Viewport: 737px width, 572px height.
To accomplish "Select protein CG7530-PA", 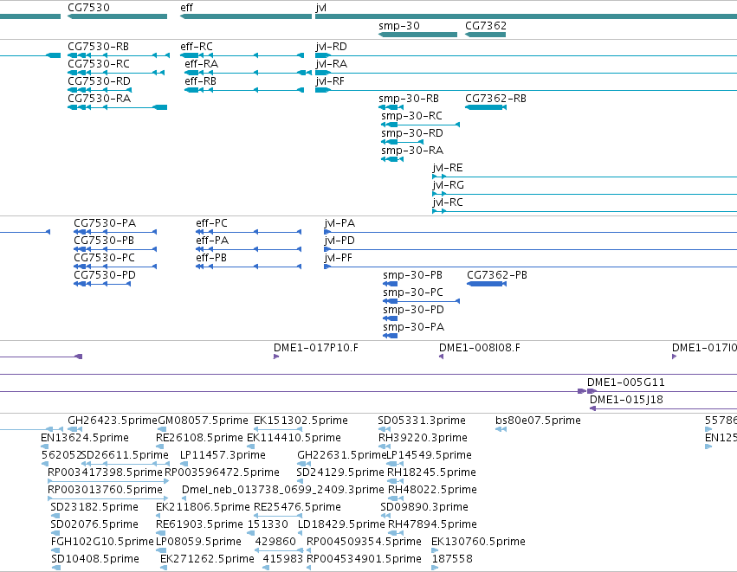I will pyautogui.click(x=115, y=232).
